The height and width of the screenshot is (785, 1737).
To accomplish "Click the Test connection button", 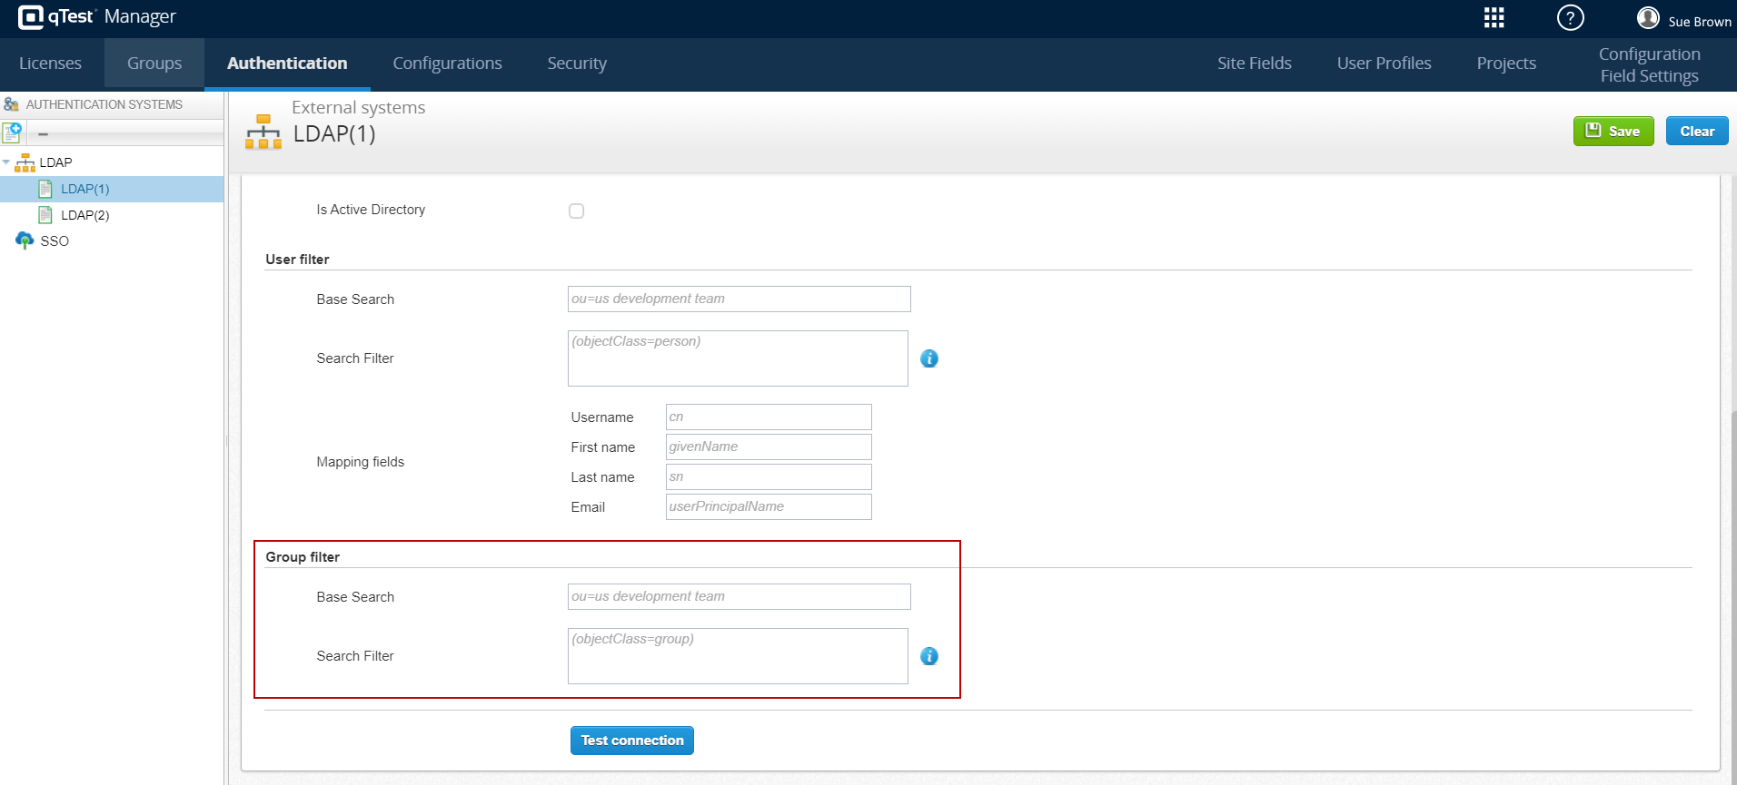I will (631, 741).
